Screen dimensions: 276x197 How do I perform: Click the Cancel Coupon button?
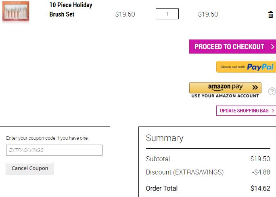pos(30,168)
